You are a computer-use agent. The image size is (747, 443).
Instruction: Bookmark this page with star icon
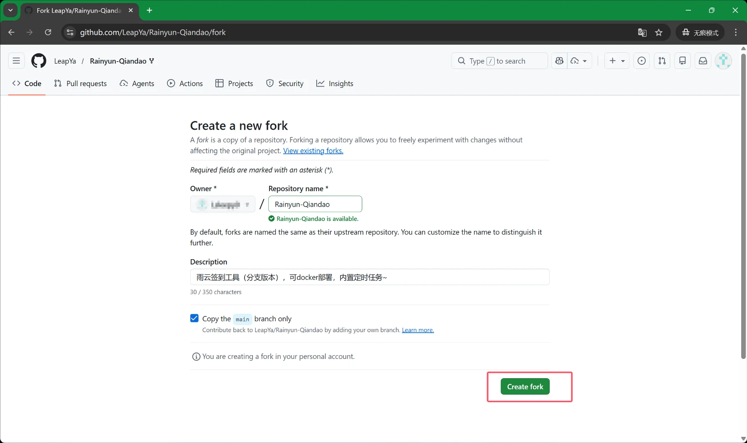659,32
